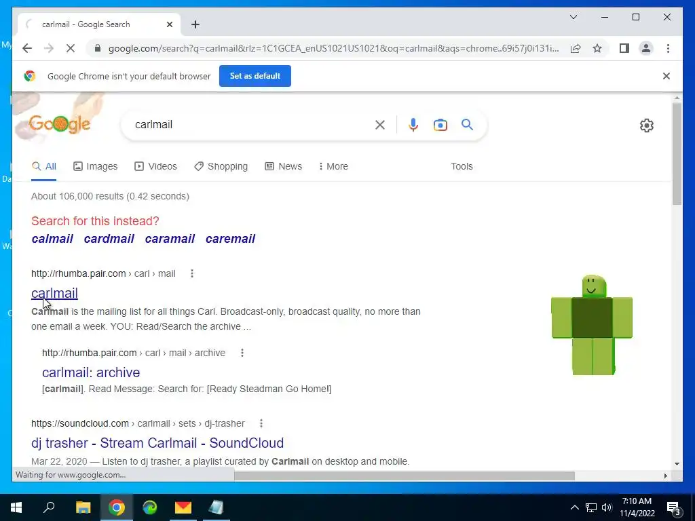Open Google quick settings gear
695x521 pixels.
(x=647, y=126)
